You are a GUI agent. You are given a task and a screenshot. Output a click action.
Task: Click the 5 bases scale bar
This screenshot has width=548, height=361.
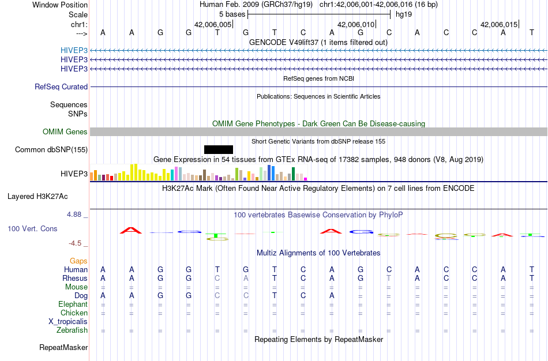point(319,14)
